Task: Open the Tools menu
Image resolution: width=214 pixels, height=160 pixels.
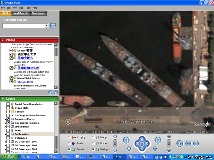Action: [x=28, y=8]
